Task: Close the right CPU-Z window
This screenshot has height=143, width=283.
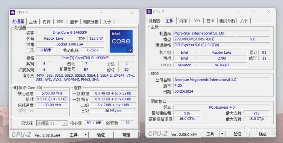Action: tap(269, 12)
